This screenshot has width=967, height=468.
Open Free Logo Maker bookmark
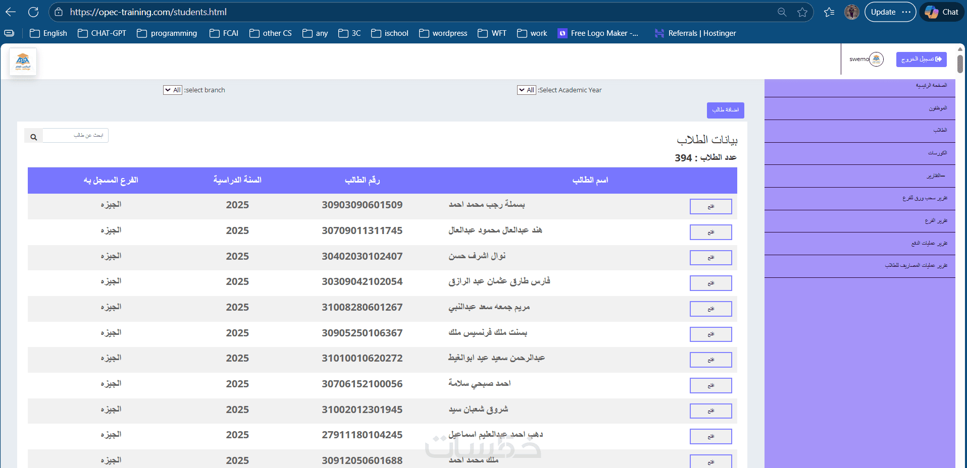pos(598,33)
